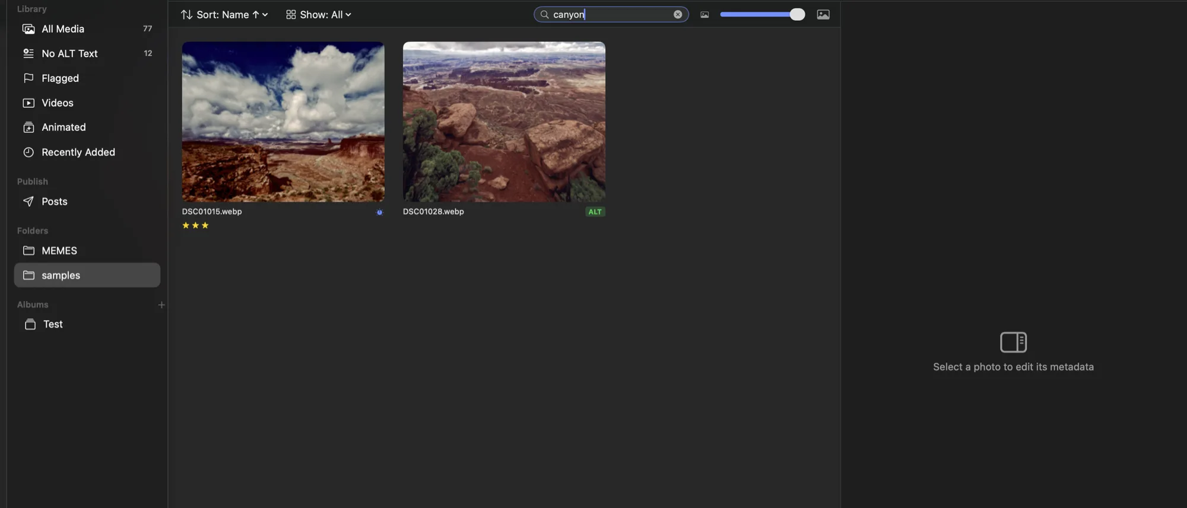Click the ALT badge on DSC01028

pos(595,212)
